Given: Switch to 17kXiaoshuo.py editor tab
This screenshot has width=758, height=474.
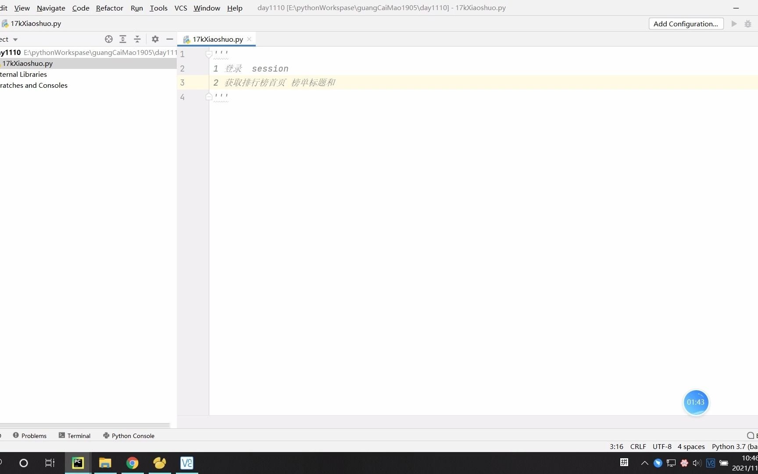Looking at the screenshot, I should [218, 39].
